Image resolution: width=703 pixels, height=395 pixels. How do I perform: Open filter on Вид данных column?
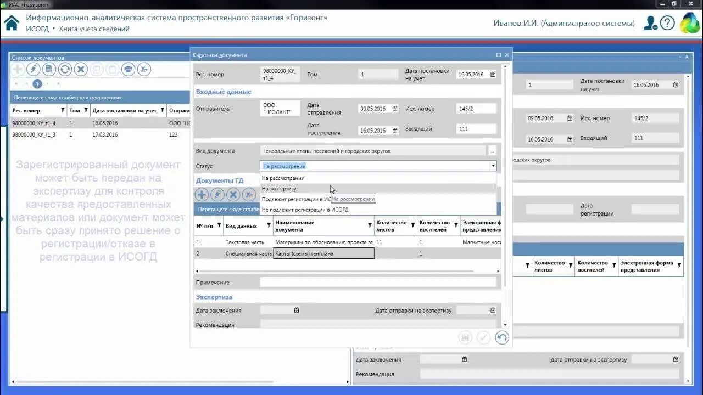pos(269,225)
